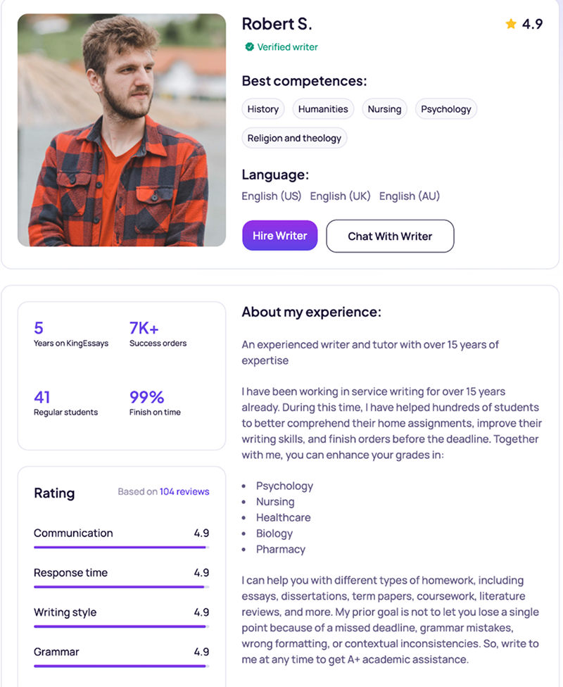Choose the Psychology competence tag
Image resolution: width=563 pixels, height=687 pixels.
446,109
